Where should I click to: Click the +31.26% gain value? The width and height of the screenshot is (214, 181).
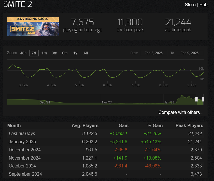coord(152,133)
